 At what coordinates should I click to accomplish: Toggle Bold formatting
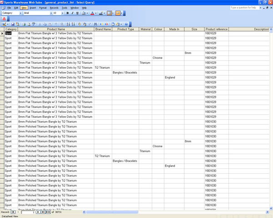pyautogui.click(x=67, y=13)
